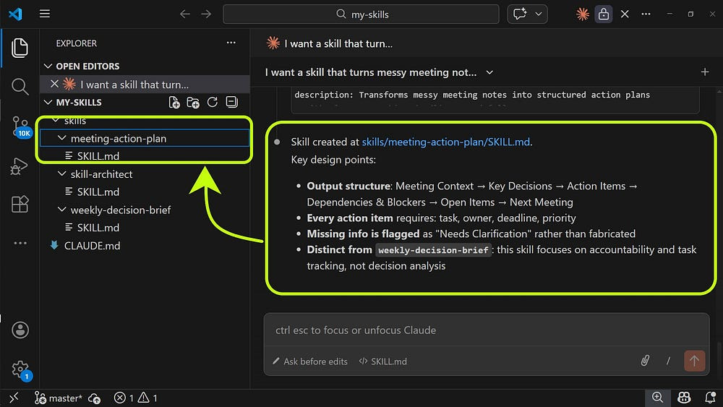Click the Visual Studio Code logo

coord(15,14)
